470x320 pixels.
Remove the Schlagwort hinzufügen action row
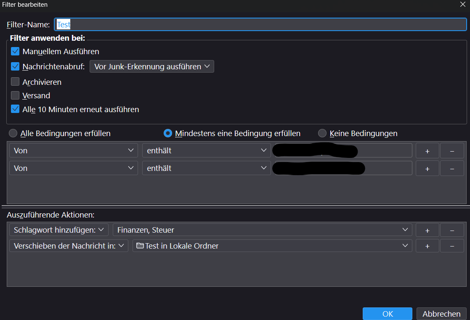coord(452,230)
